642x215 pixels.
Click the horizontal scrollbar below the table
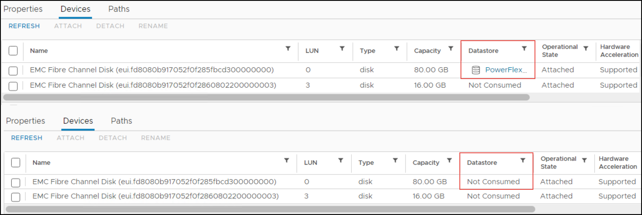click(x=267, y=97)
